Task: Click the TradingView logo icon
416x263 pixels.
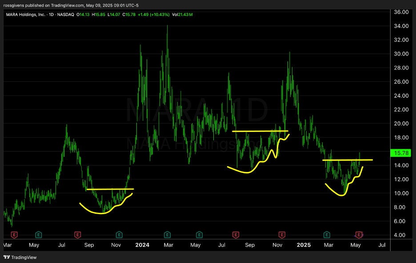Action: pyautogui.click(x=7, y=257)
